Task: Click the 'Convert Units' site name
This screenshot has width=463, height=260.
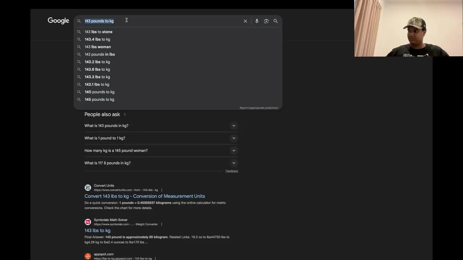Action: [104, 186]
